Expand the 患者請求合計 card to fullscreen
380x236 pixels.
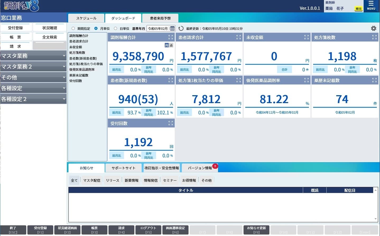click(239, 37)
